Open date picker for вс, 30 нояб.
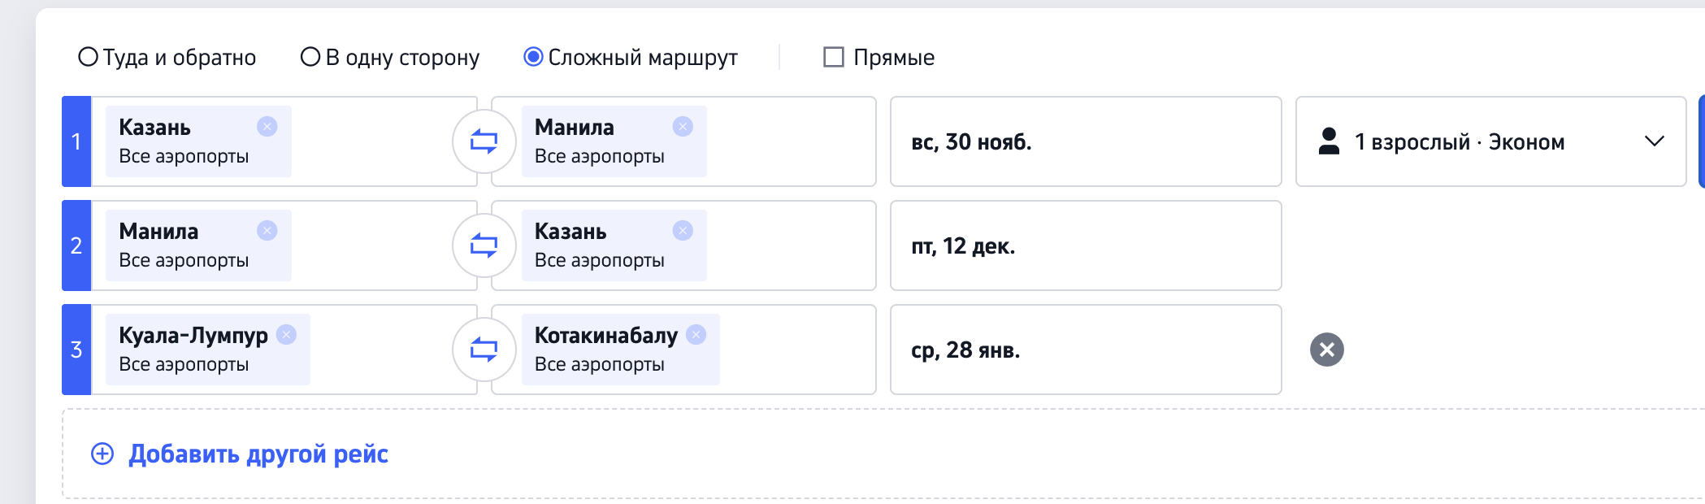This screenshot has height=504, width=1705. click(1085, 141)
